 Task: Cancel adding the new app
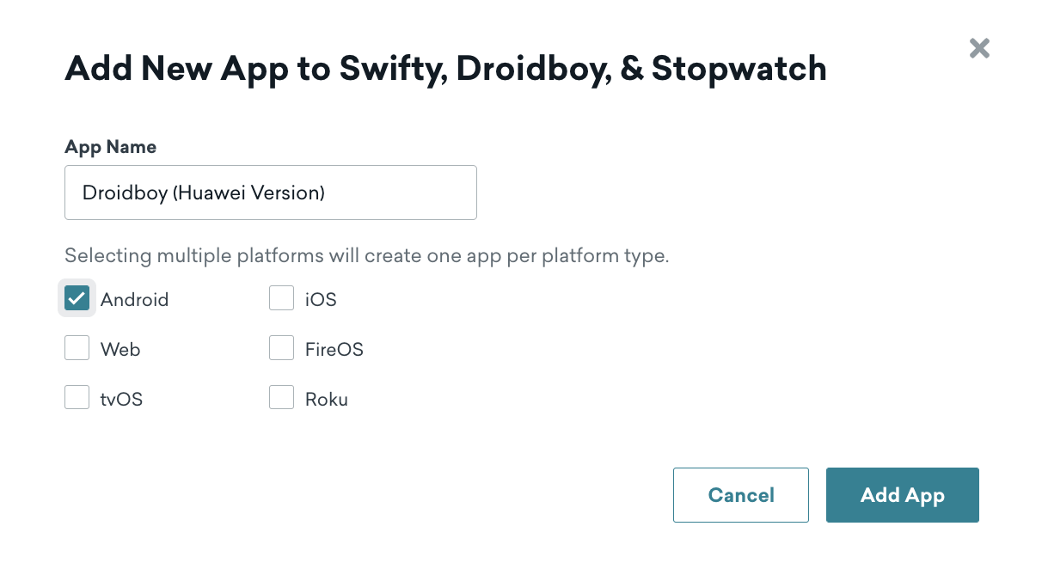point(741,495)
